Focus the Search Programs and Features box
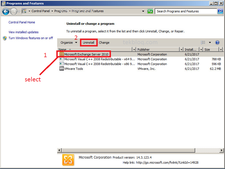225x169 pixels. [186, 11]
